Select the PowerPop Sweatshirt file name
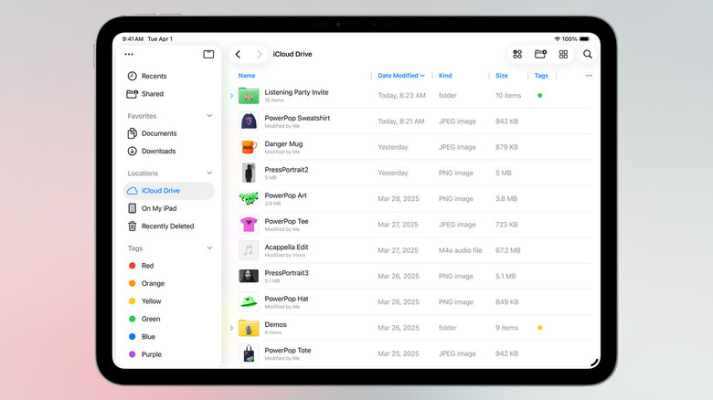The height and width of the screenshot is (400, 713). tap(297, 118)
